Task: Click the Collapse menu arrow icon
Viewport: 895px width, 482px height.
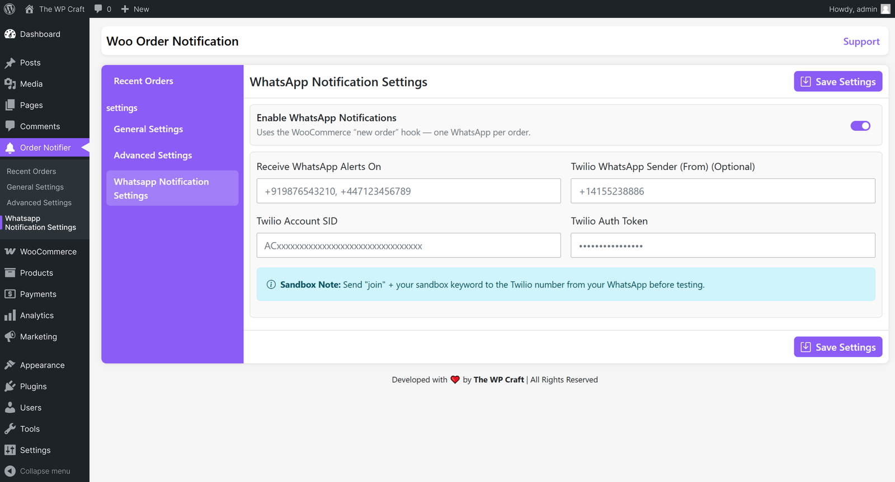Action: (x=10, y=471)
